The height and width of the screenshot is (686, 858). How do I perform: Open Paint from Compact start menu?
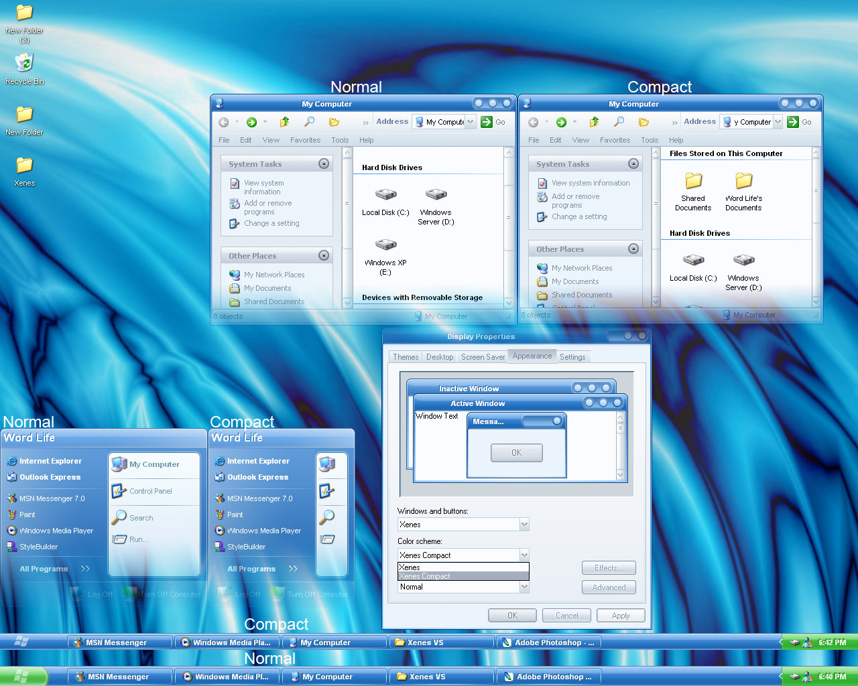click(229, 514)
